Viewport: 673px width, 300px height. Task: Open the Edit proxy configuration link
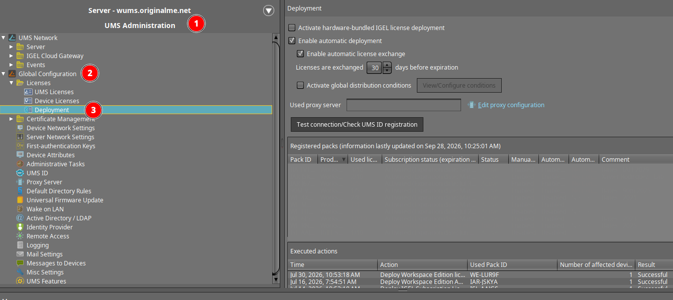click(511, 105)
